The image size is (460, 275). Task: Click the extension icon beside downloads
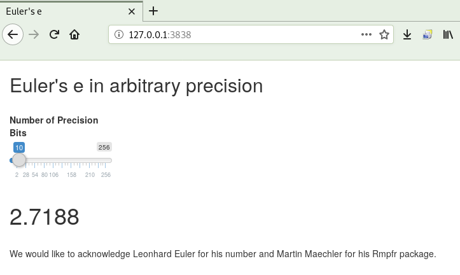click(427, 34)
